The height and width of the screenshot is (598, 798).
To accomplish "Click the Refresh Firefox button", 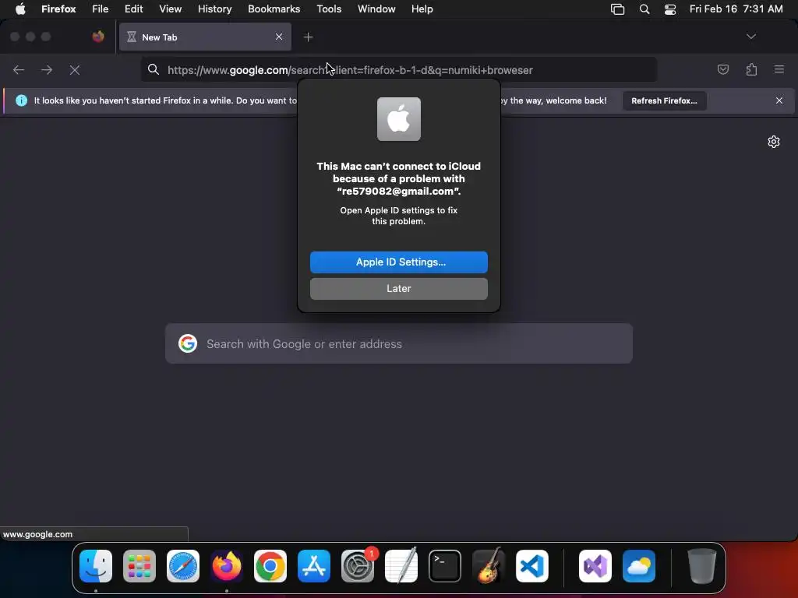I will pyautogui.click(x=664, y=100).
